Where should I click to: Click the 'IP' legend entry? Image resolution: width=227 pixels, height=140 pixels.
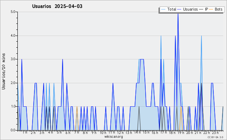pyautogui.click(x=204, y=9)
